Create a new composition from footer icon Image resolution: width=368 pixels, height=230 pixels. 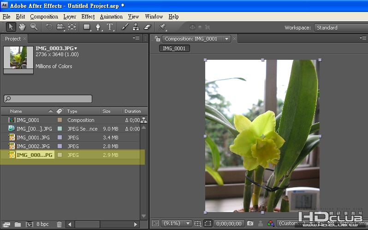coord(30,224)
